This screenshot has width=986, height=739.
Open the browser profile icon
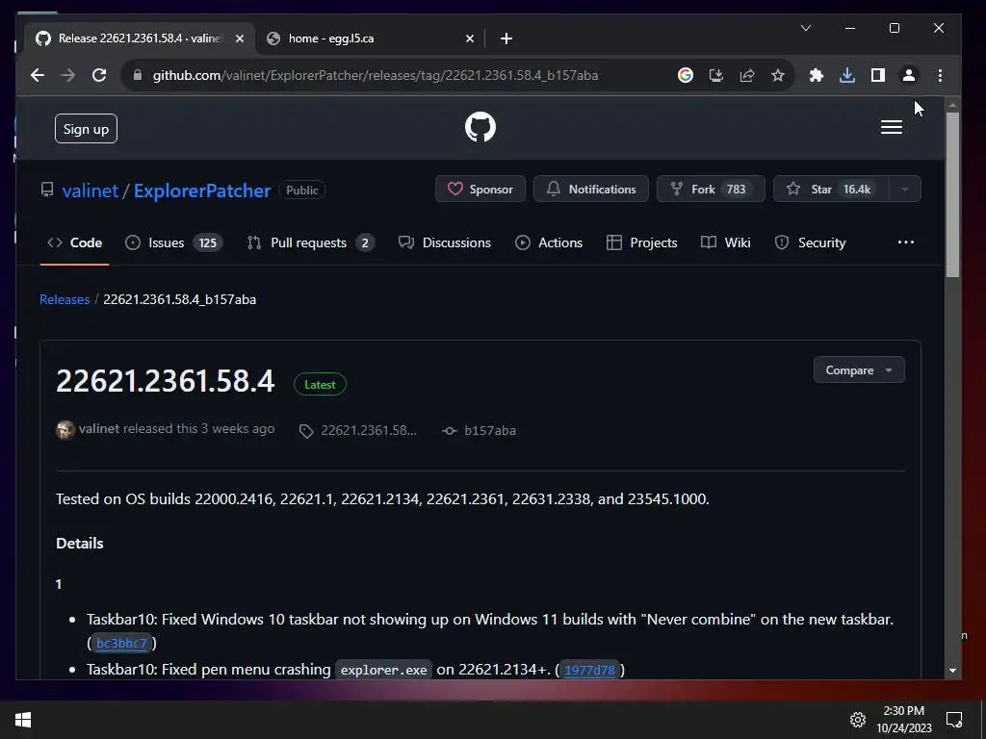(x=909, y=75)
